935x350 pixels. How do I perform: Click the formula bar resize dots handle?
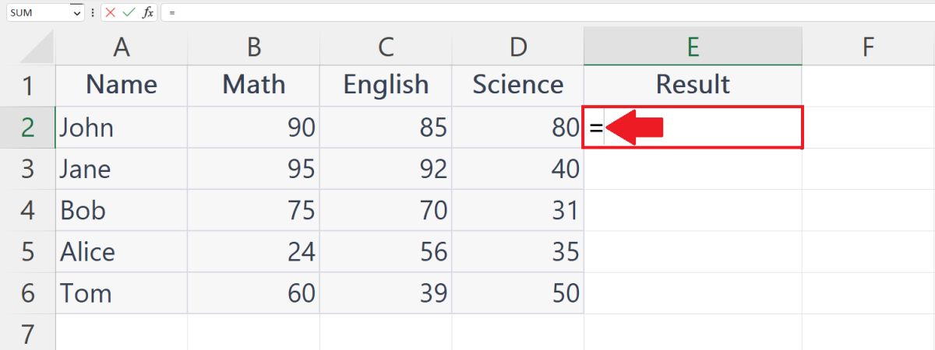[x=93, y=12]
